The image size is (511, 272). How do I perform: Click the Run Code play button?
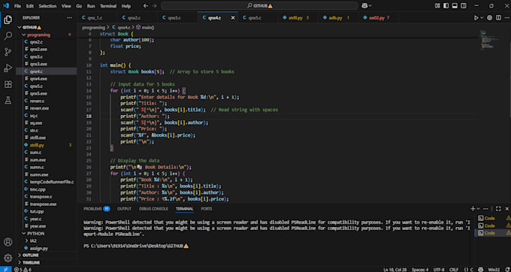[x=476, y=18]
